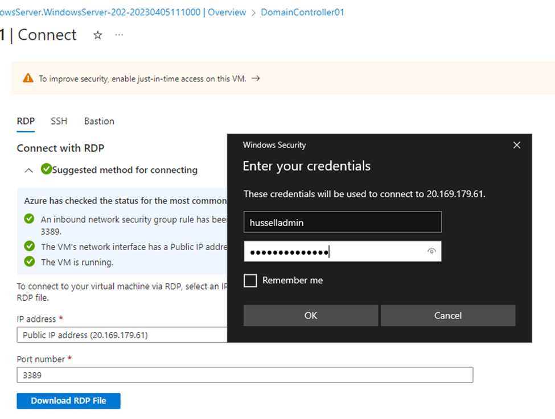
Task: Click the credentials message mentioning 20.169.179.61
Action: tap(364, 194)
